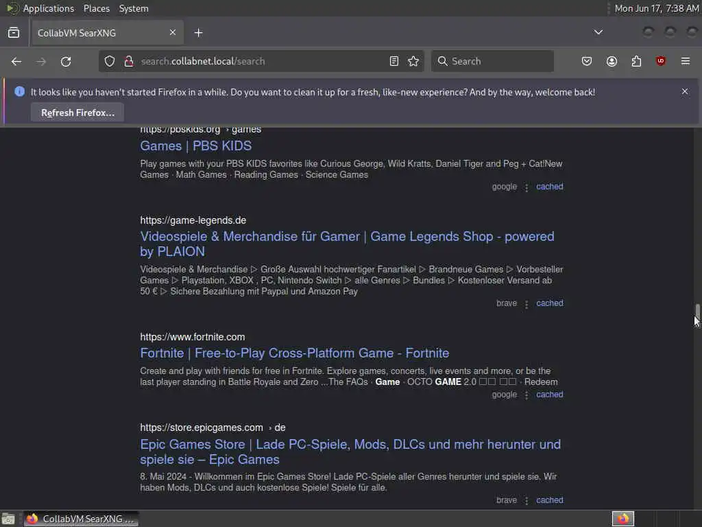Click the address bar URL field
Image resolution: width=702 pixels, height=527 pixels.
pyautogui.click(x=261, y=61)
